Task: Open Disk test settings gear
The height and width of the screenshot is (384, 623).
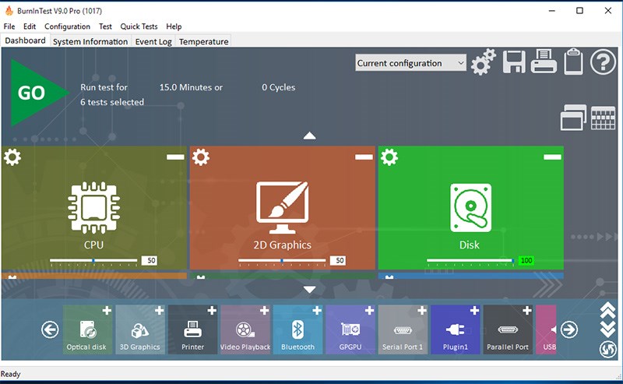Action: 389,157
